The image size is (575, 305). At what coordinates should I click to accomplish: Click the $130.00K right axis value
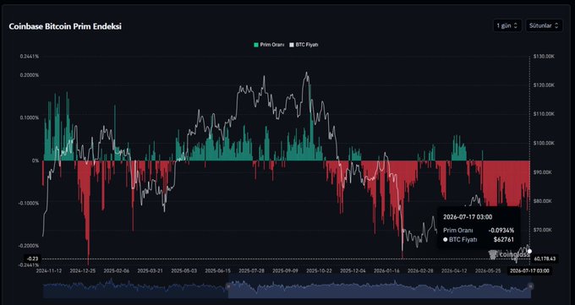pos(545,57)
